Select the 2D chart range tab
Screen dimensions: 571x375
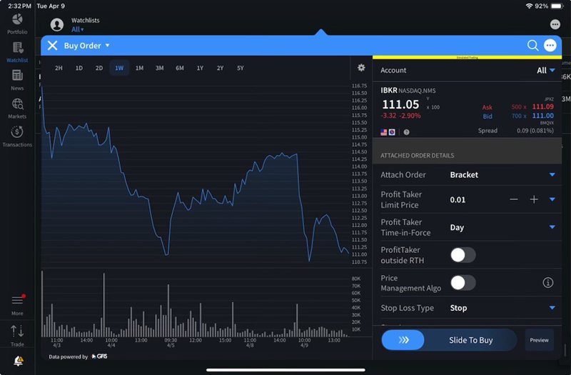click(x=99, y=68)
